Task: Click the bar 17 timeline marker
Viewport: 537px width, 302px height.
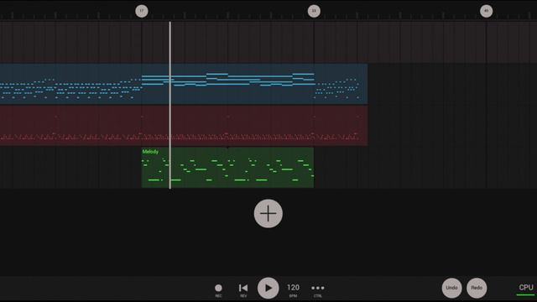Action: point(142,11)
